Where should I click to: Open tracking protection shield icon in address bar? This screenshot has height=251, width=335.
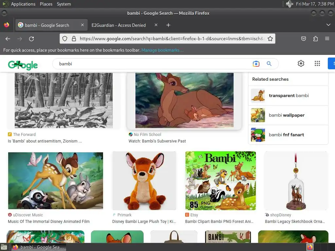(x=65, y=39)
